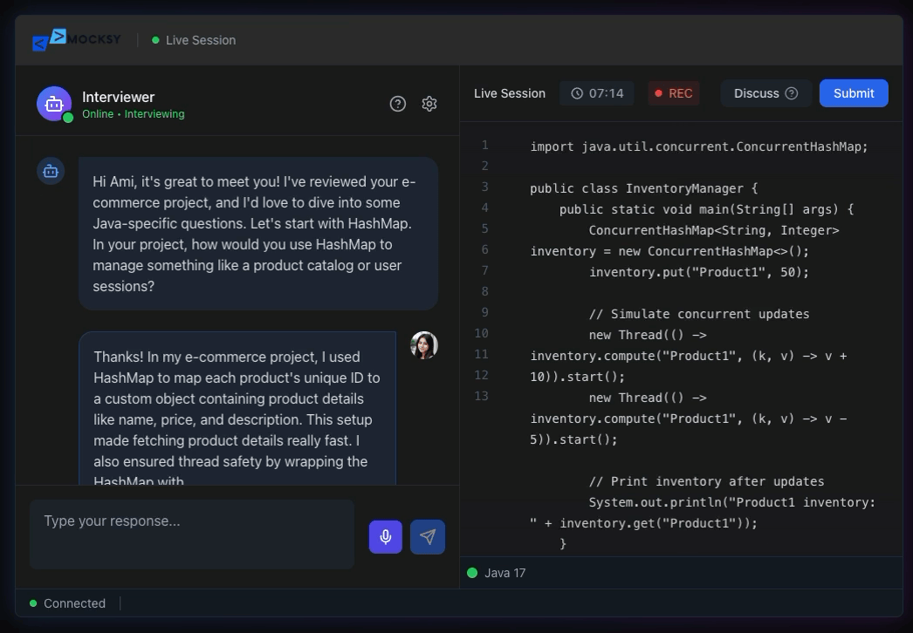The height and width of the screenshot is (633, 913).
Task: Select the microphone icon to speak
Action: tap(385, 536)
